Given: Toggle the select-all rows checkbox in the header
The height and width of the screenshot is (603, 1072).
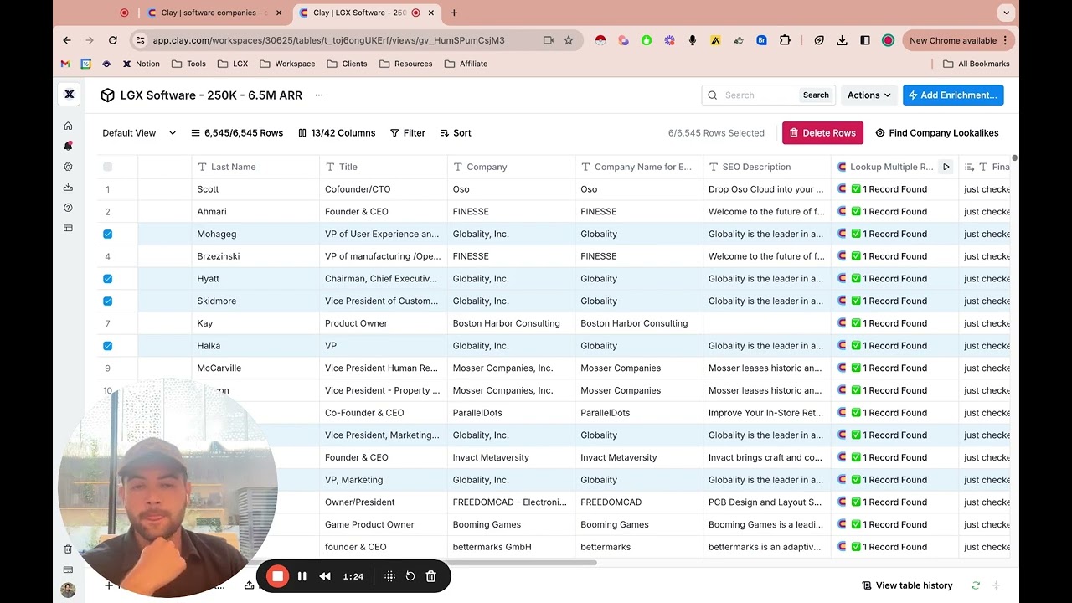Looking at the screenshot, I should [107, 167].
